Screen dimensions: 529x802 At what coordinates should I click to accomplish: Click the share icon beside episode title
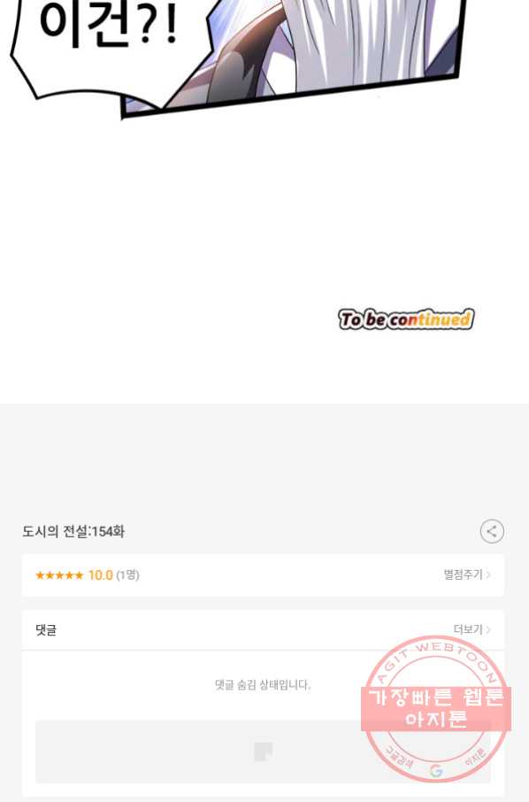point(492,531)
